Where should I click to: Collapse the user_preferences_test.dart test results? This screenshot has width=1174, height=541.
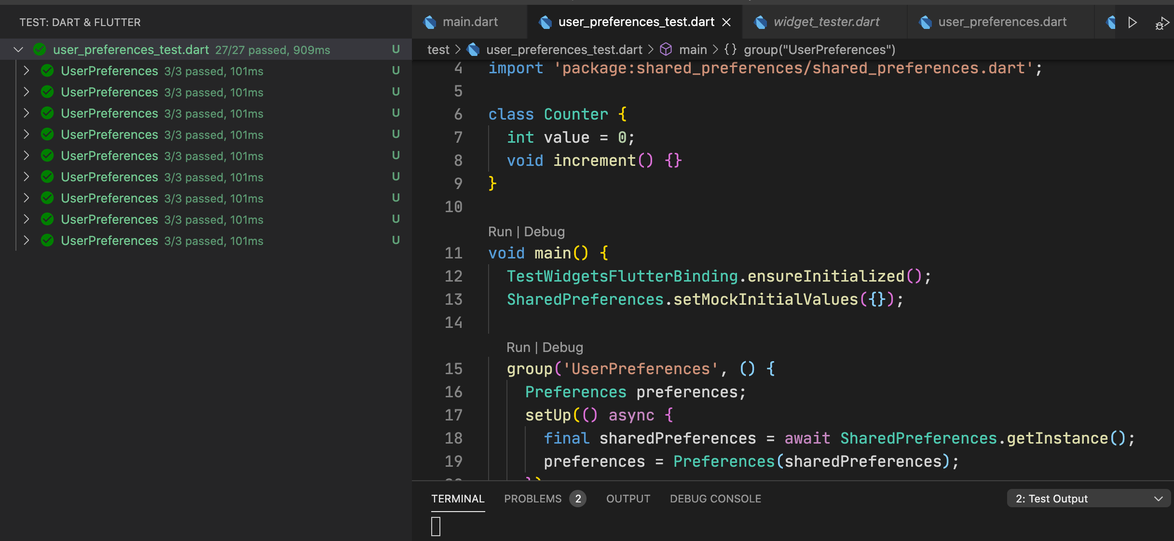click(x=18, y=49)
